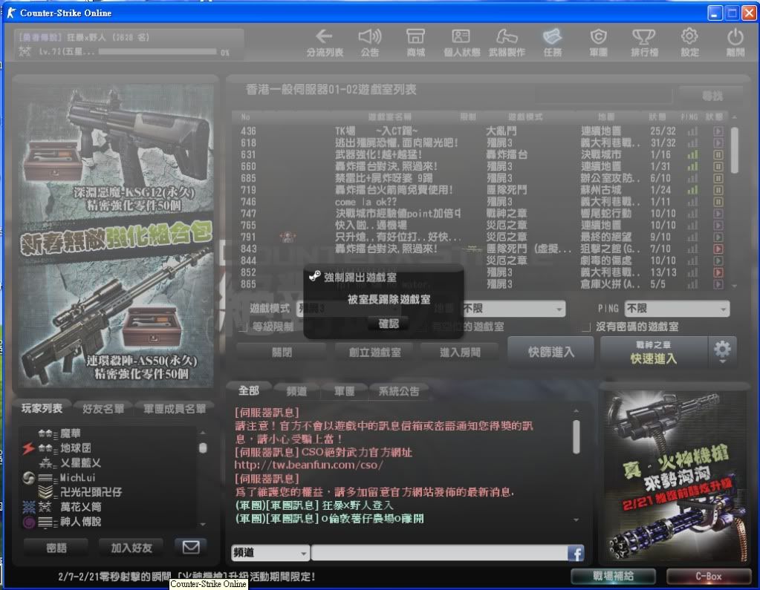The image size is (760, 590).
Task: Open the 排行榜 ranking trophy icon
Action: [644, 42]
